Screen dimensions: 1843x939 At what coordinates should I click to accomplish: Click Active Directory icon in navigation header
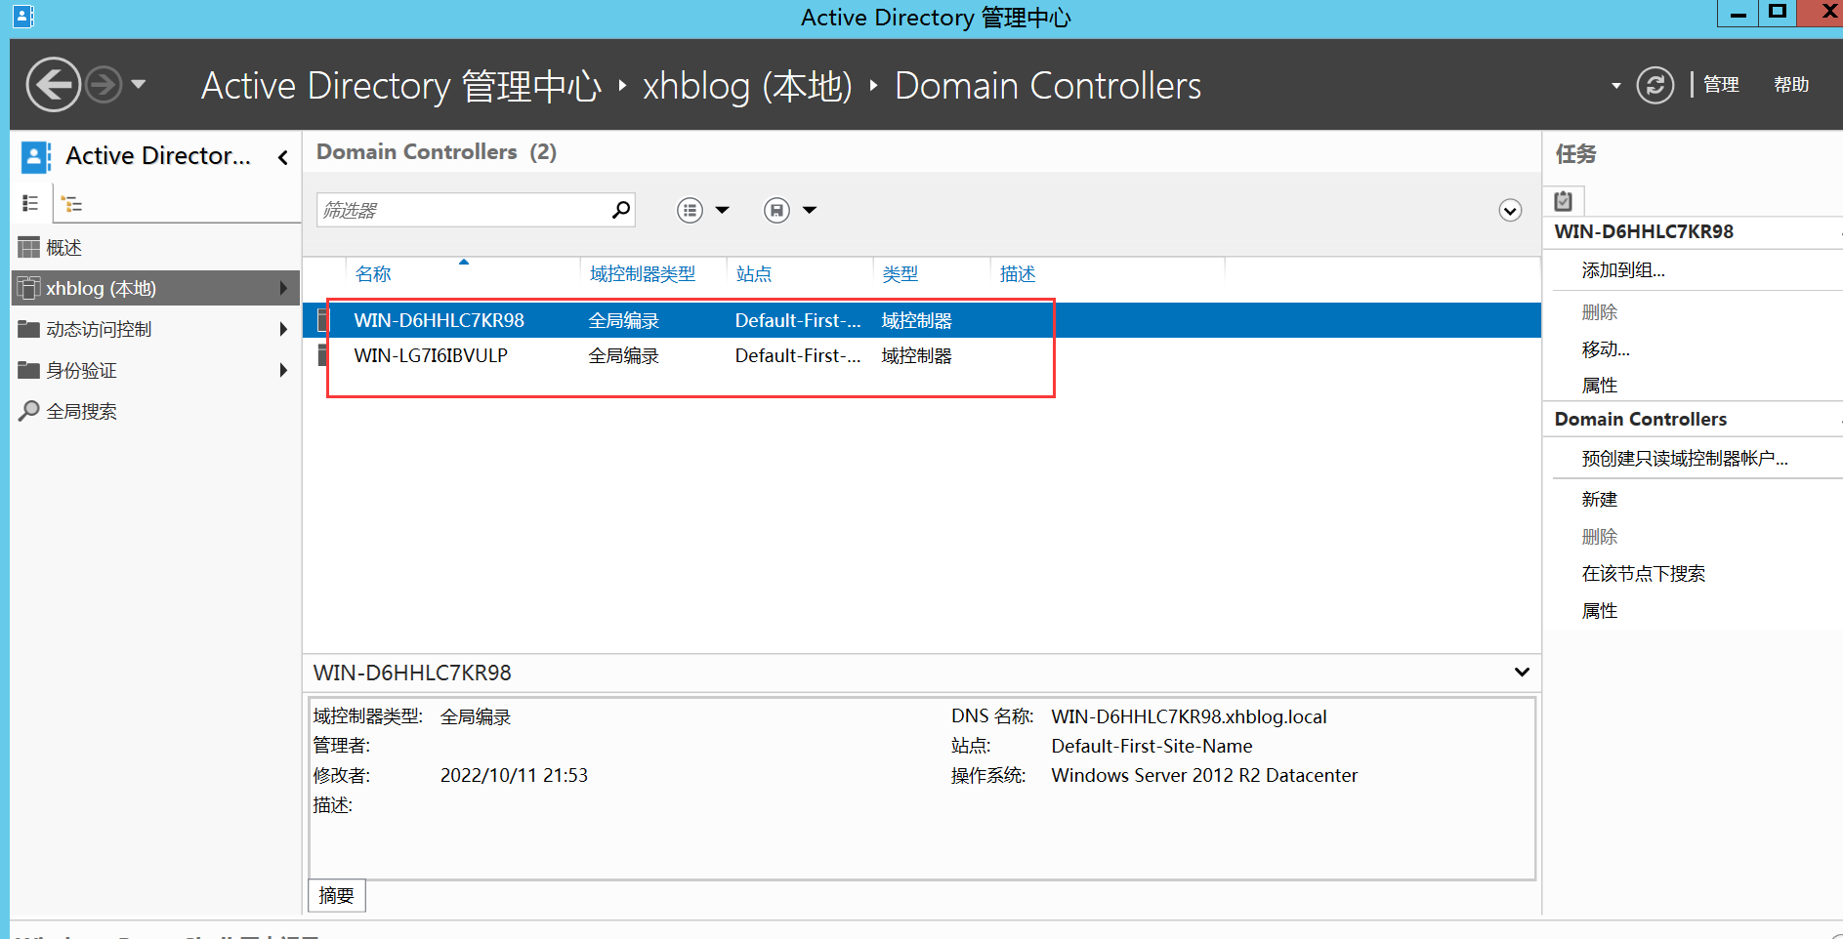point(36,156)
